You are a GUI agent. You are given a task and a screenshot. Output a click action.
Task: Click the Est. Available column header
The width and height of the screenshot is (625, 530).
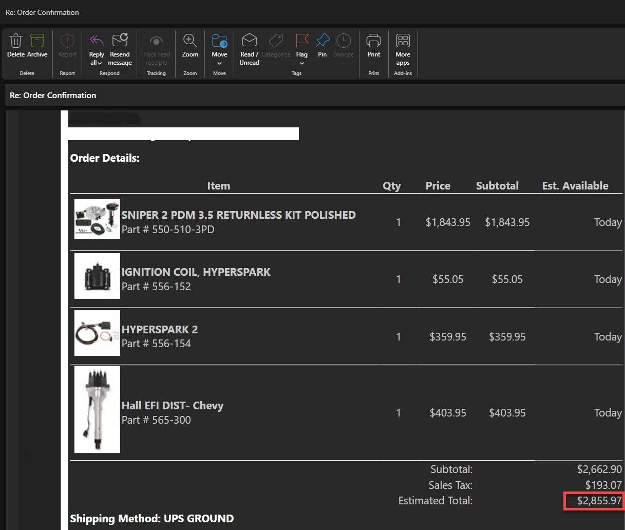click(x=575, y=186)
